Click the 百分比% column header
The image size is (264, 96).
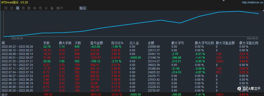117,43
